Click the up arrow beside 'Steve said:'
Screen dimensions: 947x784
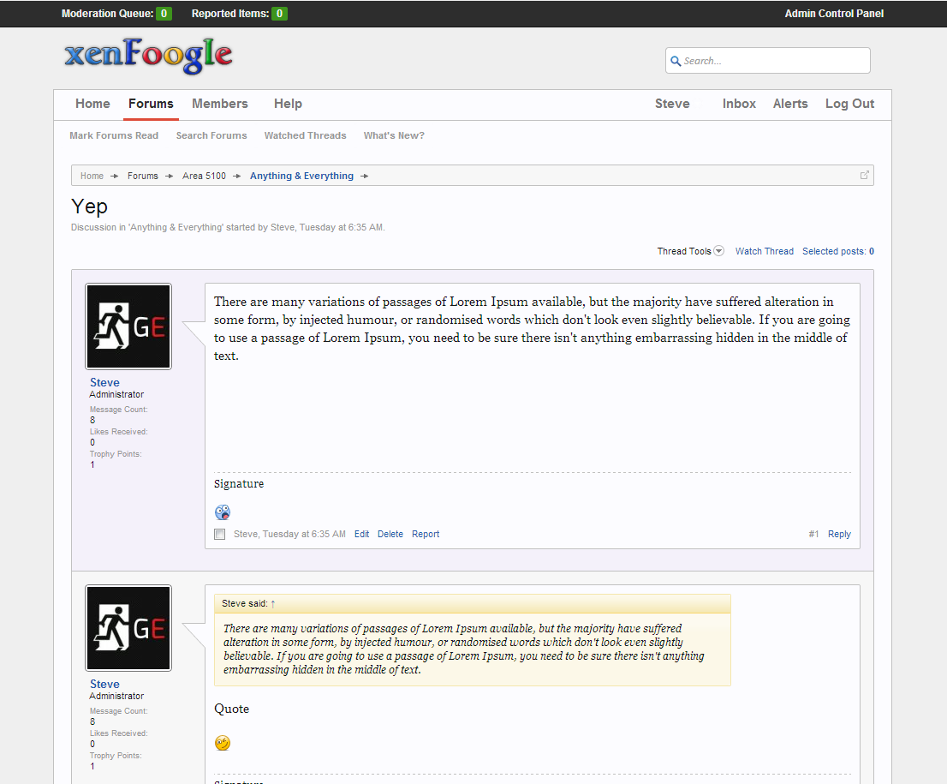(x=273, y=604)
